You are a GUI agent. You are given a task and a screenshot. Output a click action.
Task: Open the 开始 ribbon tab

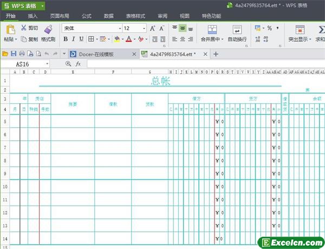(x=10, y=16)
